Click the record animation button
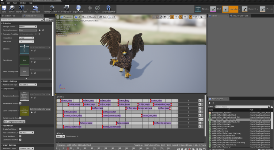This screenshot has width=274, height=150. (x=189, y=149)
